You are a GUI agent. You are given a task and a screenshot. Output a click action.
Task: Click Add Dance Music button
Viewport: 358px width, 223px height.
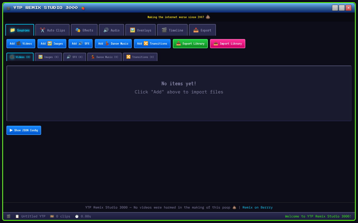(x=113, y=43)
